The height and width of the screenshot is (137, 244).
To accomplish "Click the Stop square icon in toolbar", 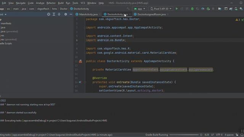I will coord(213,9).
